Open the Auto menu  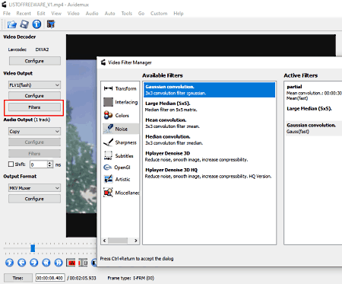pos(109,14)
